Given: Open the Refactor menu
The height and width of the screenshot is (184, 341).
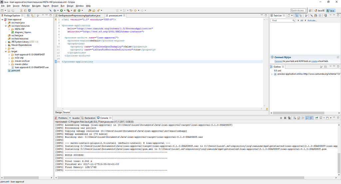Looking at the screenshot, I should (x=26, y=6).
